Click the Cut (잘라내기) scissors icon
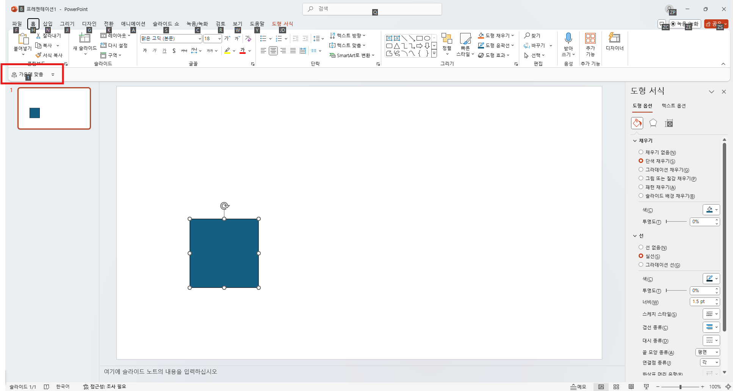The height and width of the screenshot is (391, 733). pos(38,36)
